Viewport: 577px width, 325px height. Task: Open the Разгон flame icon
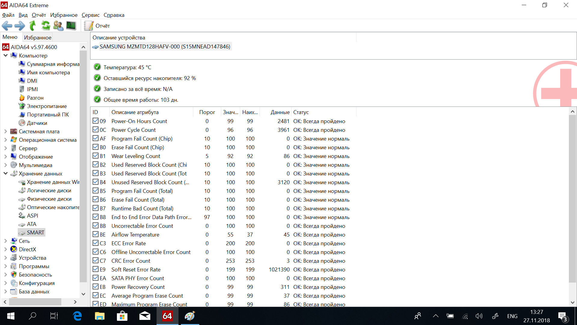pyautogui.click(x=22, y=97)
